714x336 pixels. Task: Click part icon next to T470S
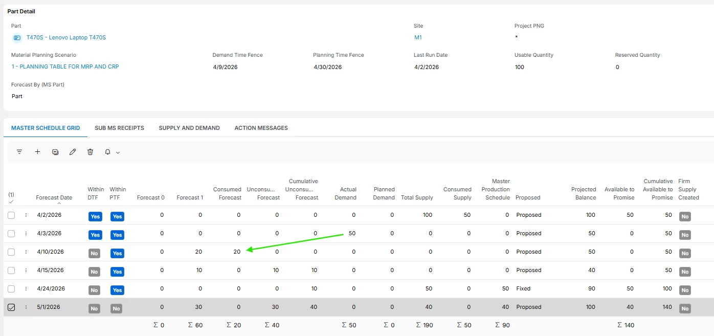[17, 38]
